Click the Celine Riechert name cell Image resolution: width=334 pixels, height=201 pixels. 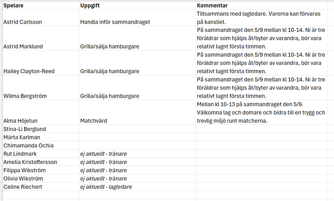41,187
